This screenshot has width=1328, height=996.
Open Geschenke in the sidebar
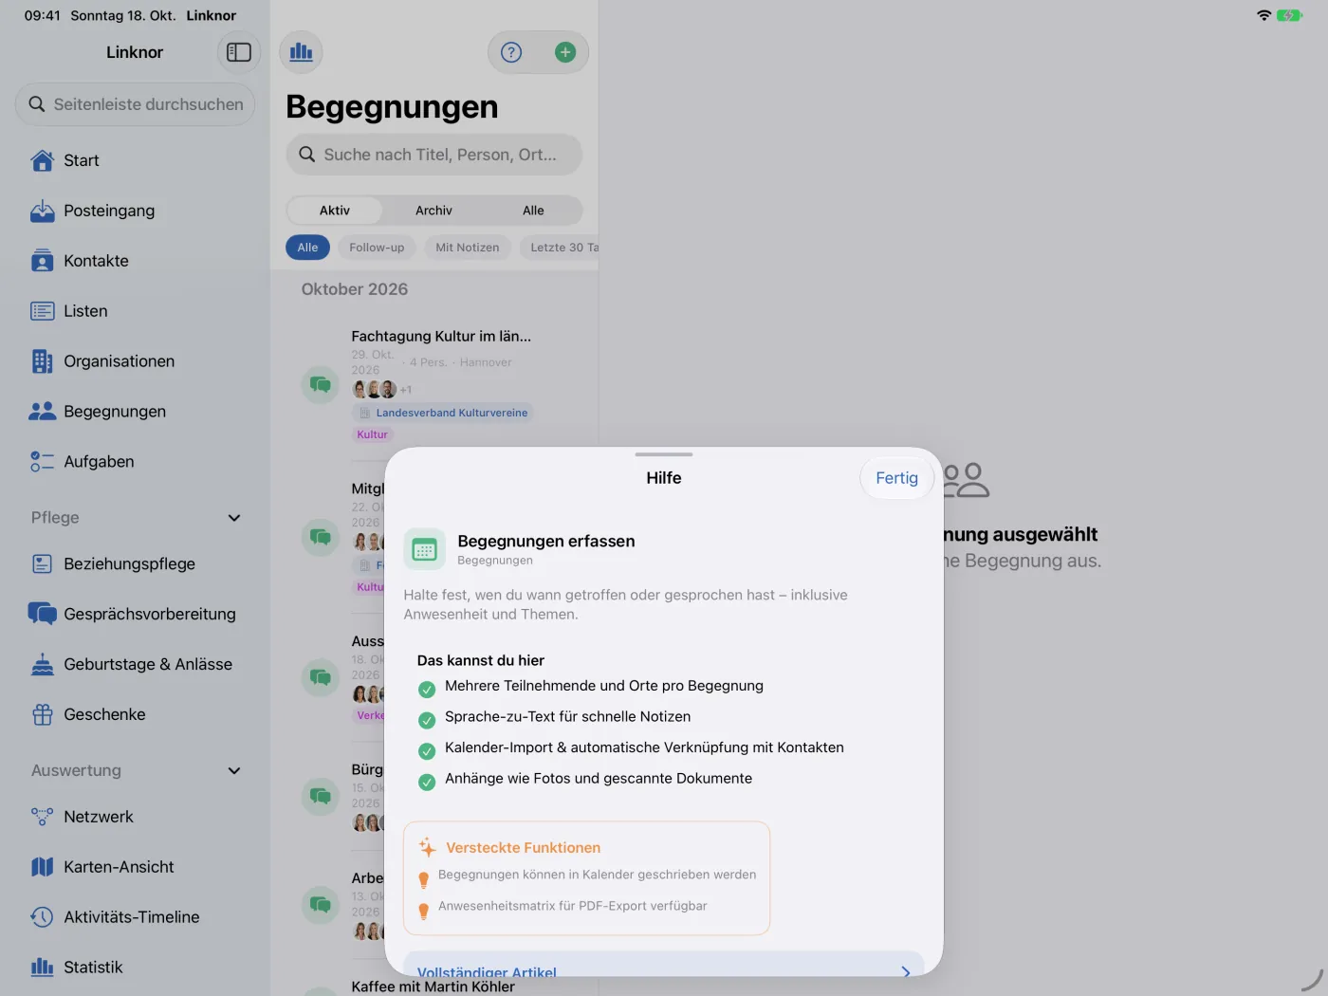click(x=135, y=714)
